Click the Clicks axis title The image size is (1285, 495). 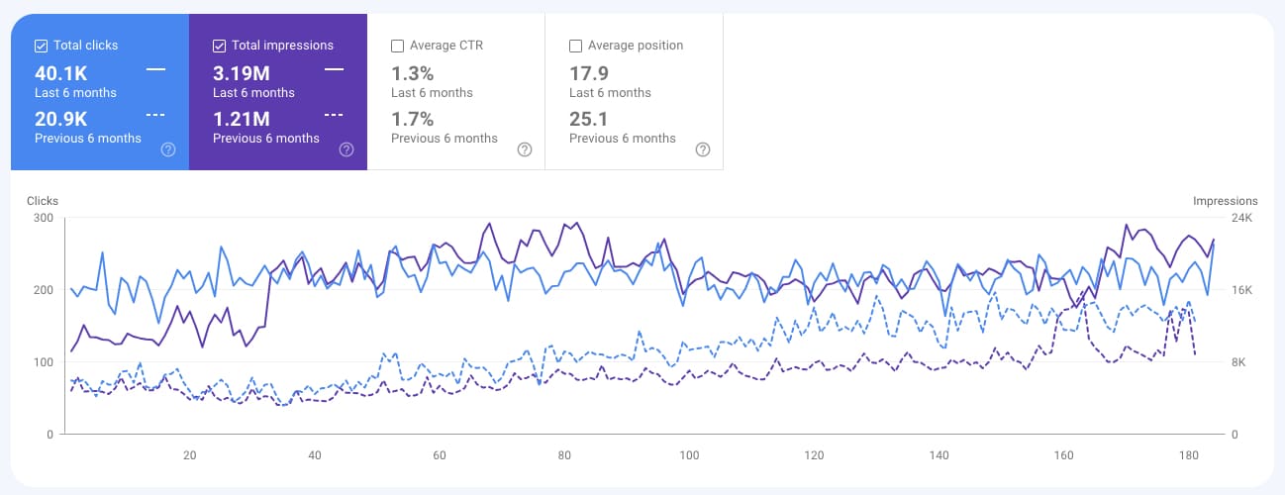[x=43, y=201]
